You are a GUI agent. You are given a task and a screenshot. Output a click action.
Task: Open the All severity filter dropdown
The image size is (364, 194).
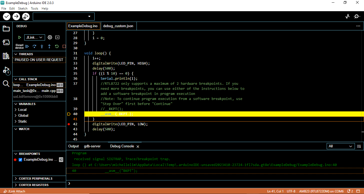click(341, 146)
